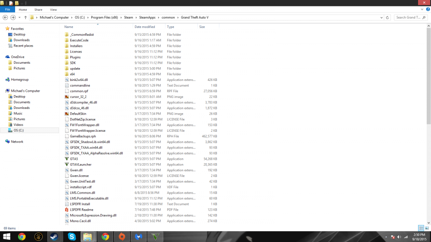431x242 pixels.
Task: Select LSPDFR Readme PDF icon
Action: pyautogui.click(x=66, y=210)
